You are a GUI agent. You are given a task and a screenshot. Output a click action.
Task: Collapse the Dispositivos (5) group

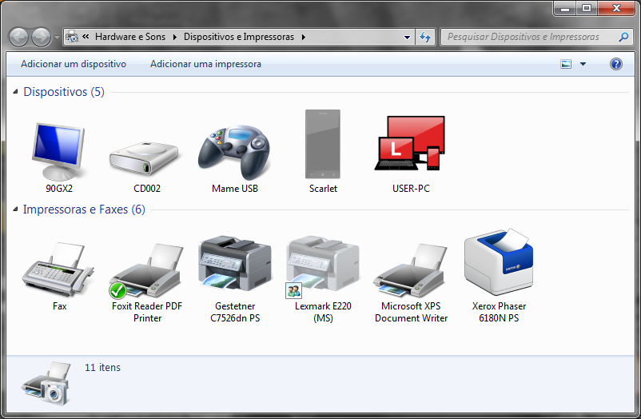point(15,91)
